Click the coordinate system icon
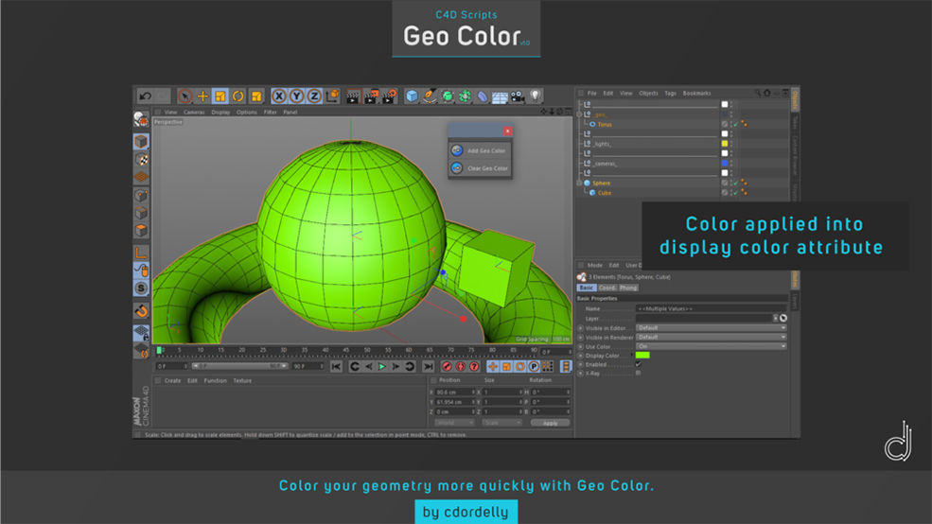 332,96
